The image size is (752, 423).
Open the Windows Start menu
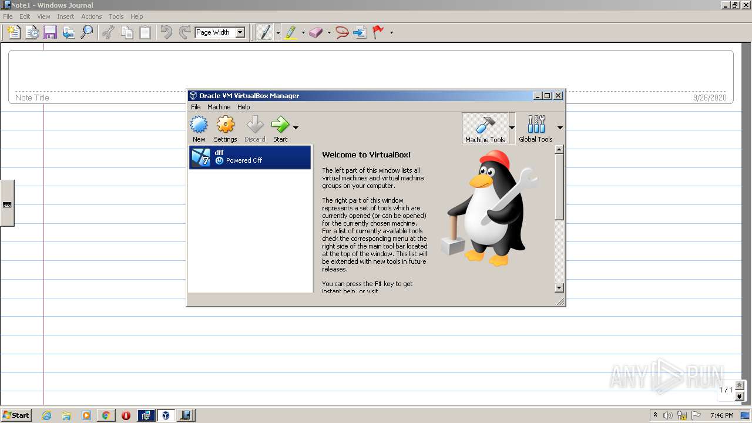(x=16, y=415)
